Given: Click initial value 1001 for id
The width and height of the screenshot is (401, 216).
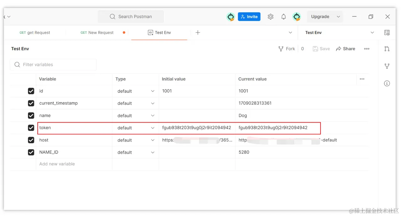Looking at the screenshot, I should 197,91.
